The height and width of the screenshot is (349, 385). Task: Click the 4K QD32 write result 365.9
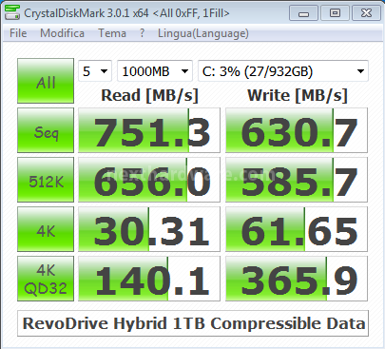pos(297,279)
